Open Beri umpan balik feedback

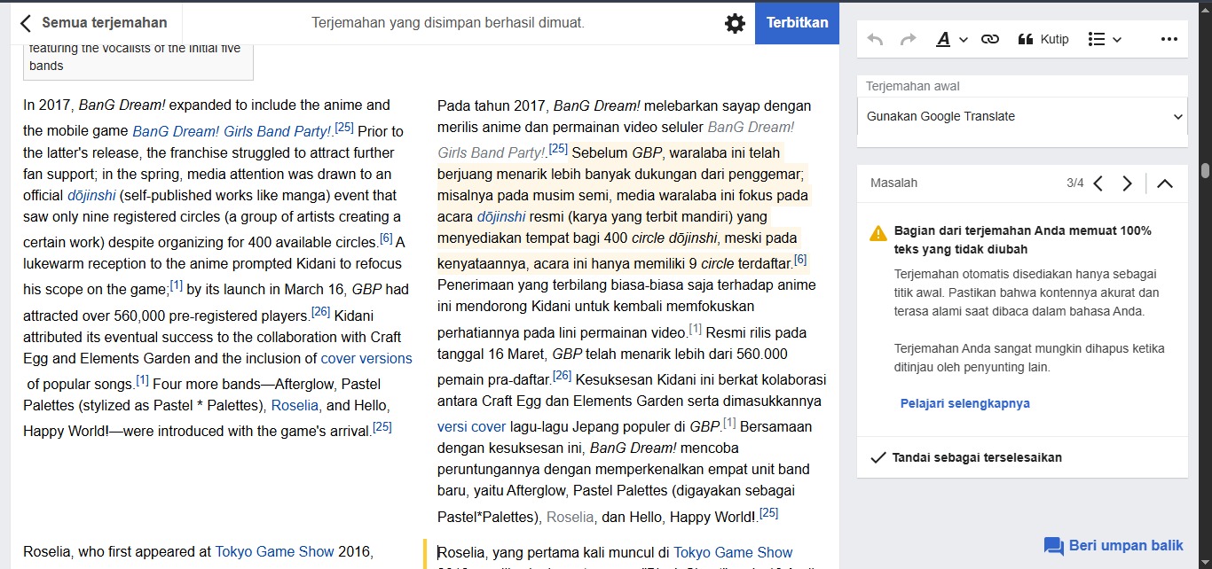coord(1114,546)
